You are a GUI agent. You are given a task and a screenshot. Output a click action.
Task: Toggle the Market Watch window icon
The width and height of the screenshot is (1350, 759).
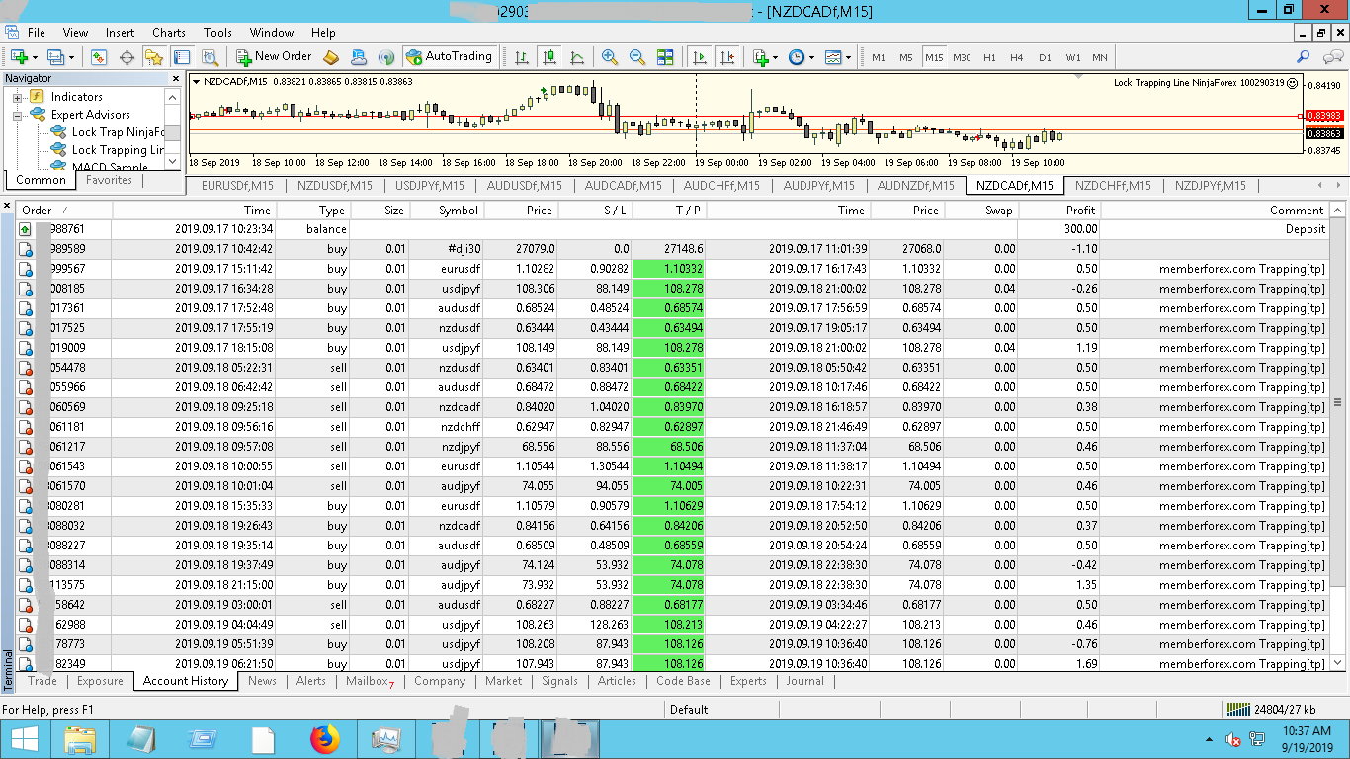[x=99, y=57]
